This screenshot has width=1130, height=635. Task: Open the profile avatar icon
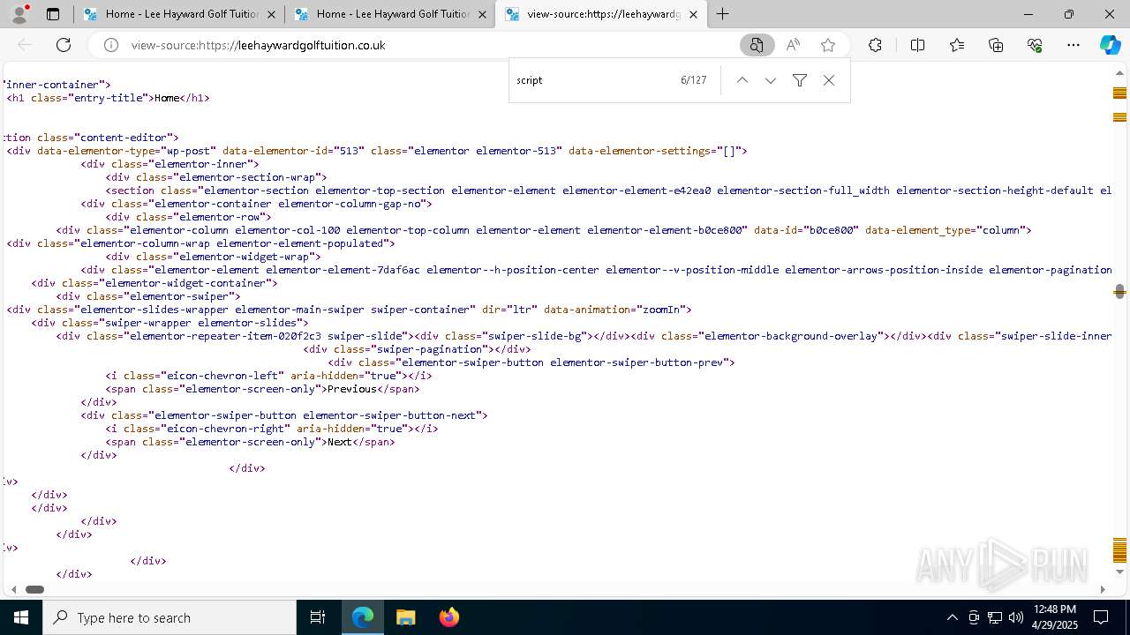[x=19, y=14]
